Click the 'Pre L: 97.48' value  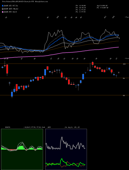coord(81,10)
